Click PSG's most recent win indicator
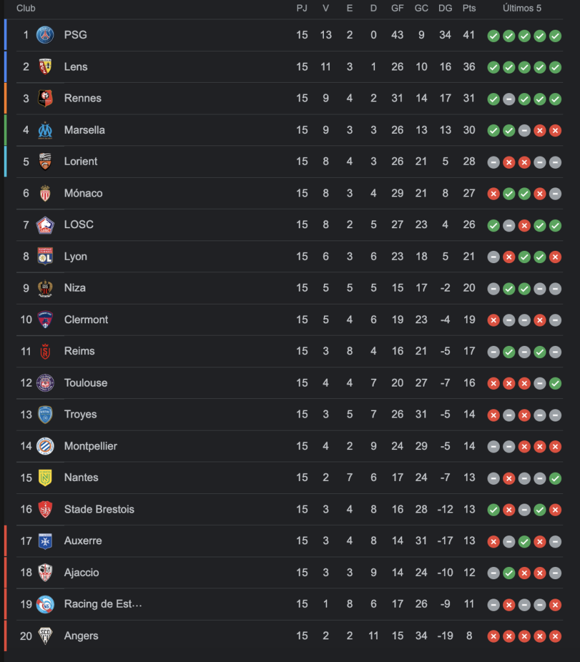 pos(555,36)
